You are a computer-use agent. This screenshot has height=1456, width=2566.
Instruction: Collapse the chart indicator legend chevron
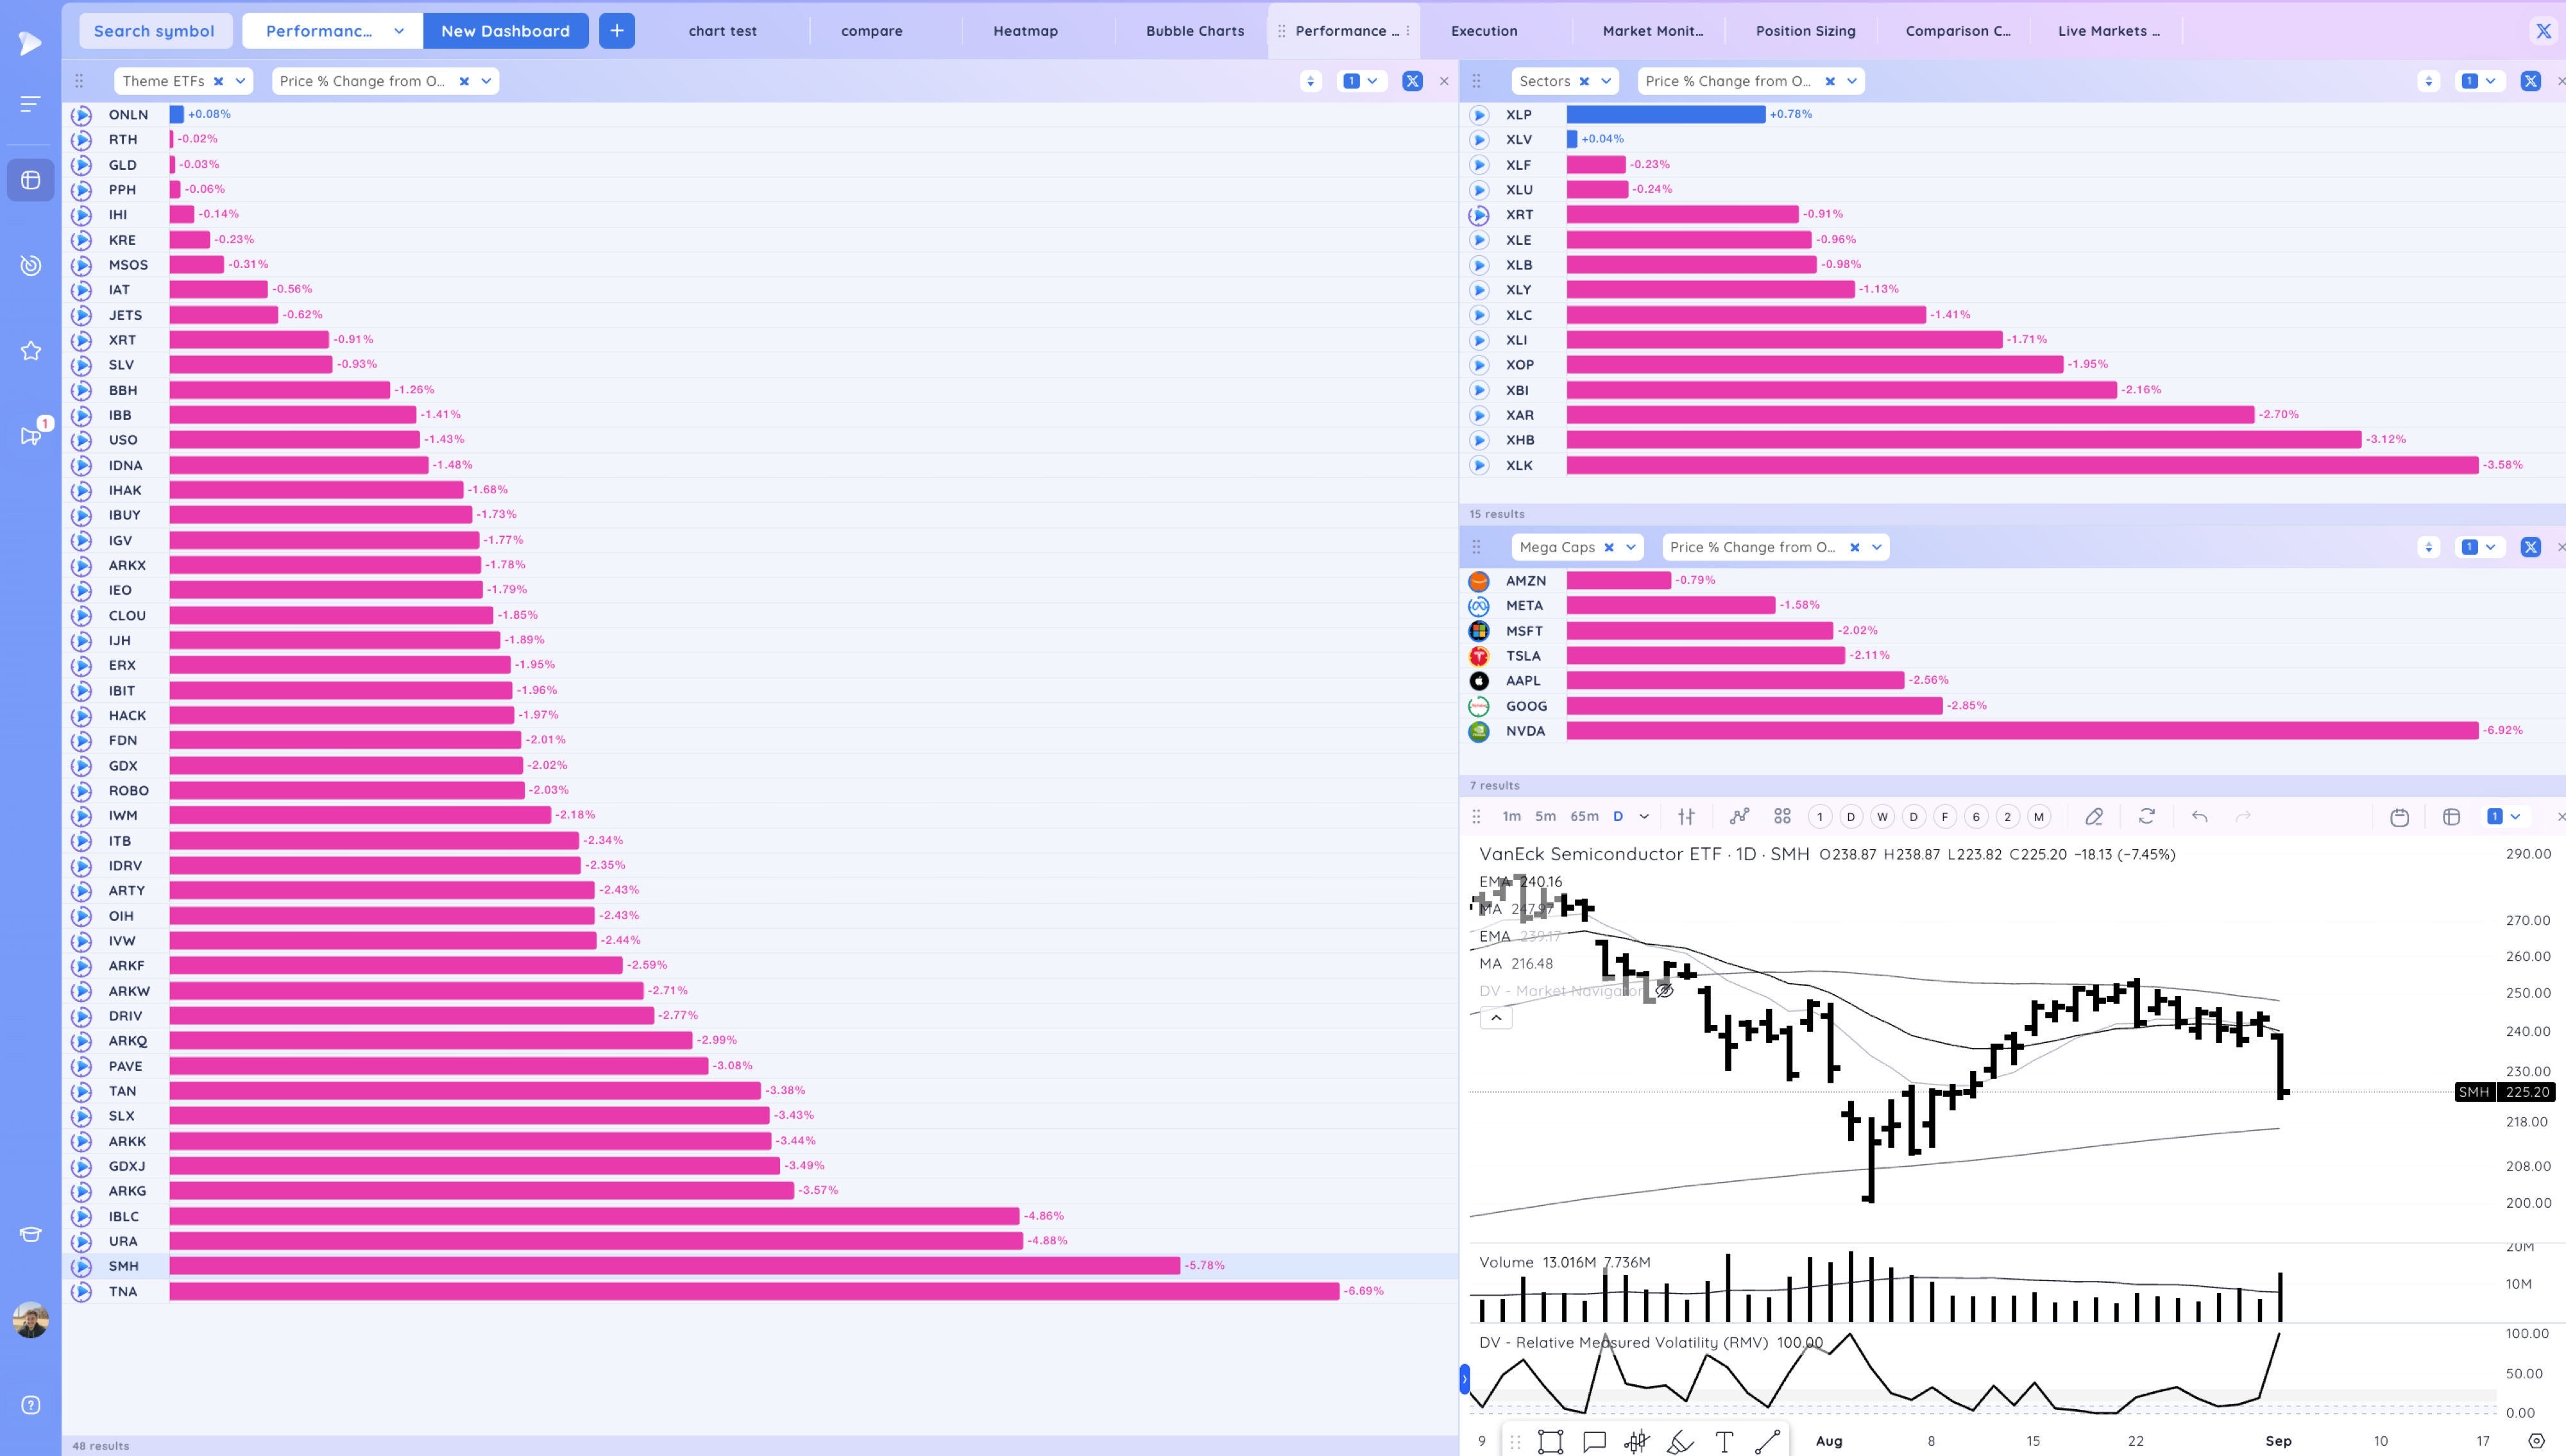click(x=1496, y=1018)
